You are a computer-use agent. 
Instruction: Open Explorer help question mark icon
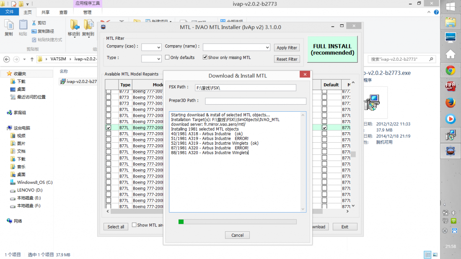[436, 12]
